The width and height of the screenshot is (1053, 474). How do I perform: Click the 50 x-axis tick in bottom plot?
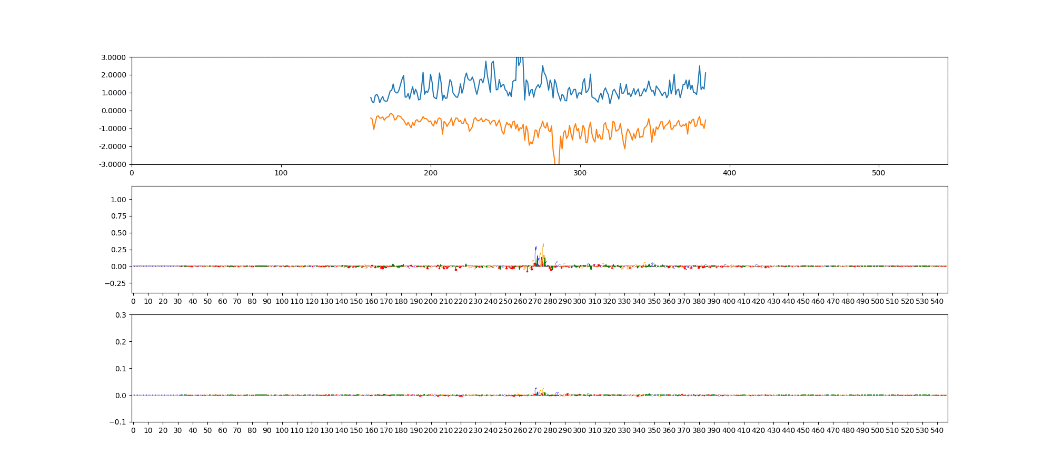(207, 430)
